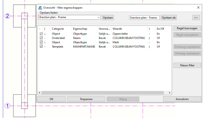Click COLUMN BEAM FOOTING in Template row
This screenshot has width=203, height=118.
(129, 47)
